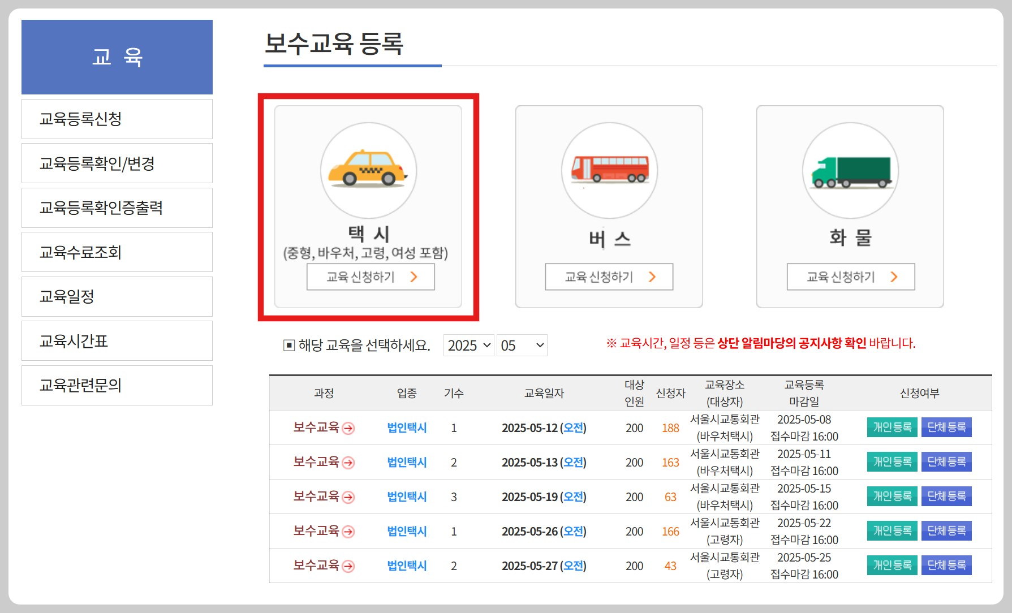Viewport: 1012px width, 613px height.
Task: Open 교육일정 from the sidebar menu
Action: [117, 296]
